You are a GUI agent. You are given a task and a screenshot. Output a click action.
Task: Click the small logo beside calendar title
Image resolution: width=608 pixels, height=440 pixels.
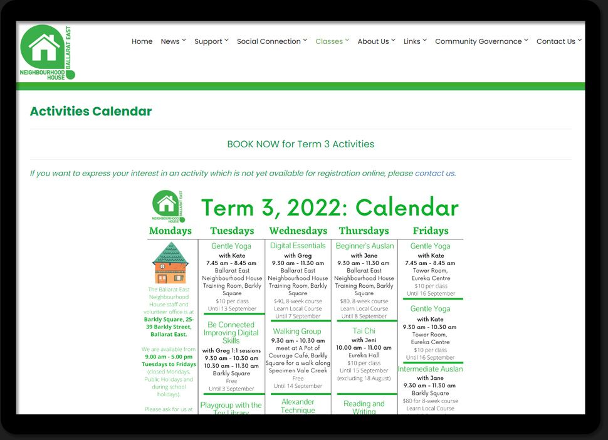(x=169, y=207)
